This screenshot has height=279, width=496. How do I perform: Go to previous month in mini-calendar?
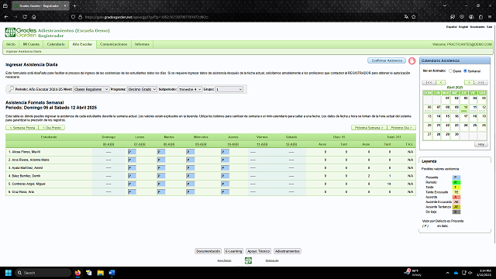pos(441,82)
